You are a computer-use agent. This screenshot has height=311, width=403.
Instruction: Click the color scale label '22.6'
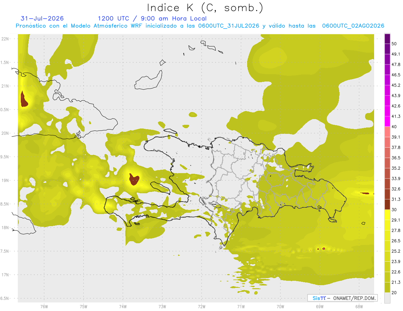tap(396, 272)
